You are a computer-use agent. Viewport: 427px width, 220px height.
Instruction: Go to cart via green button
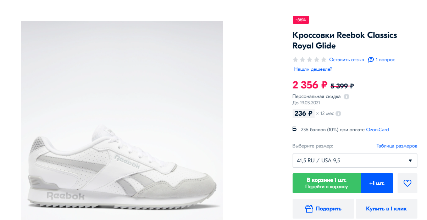click(x=326, y=183)
